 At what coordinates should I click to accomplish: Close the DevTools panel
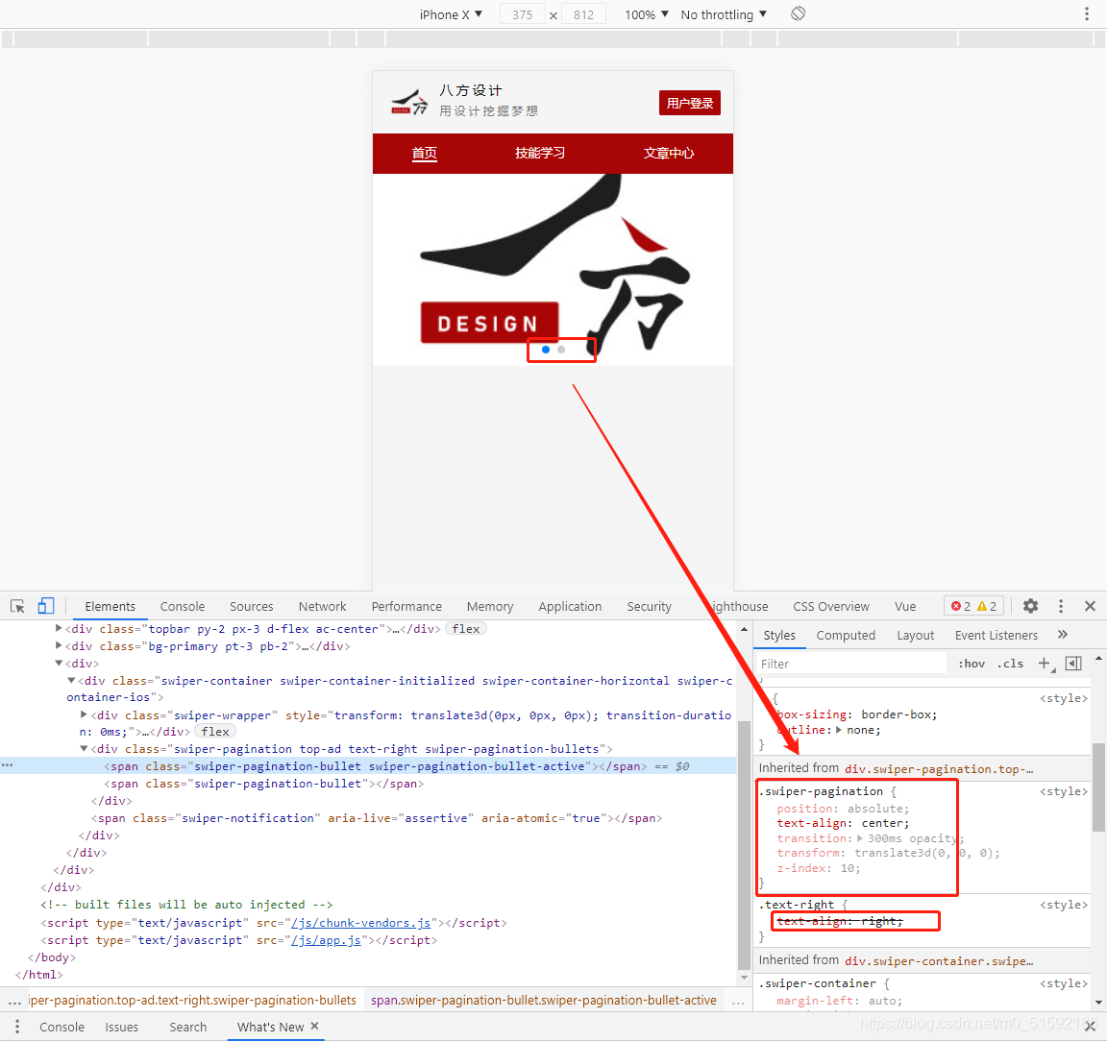point(1090,606)
